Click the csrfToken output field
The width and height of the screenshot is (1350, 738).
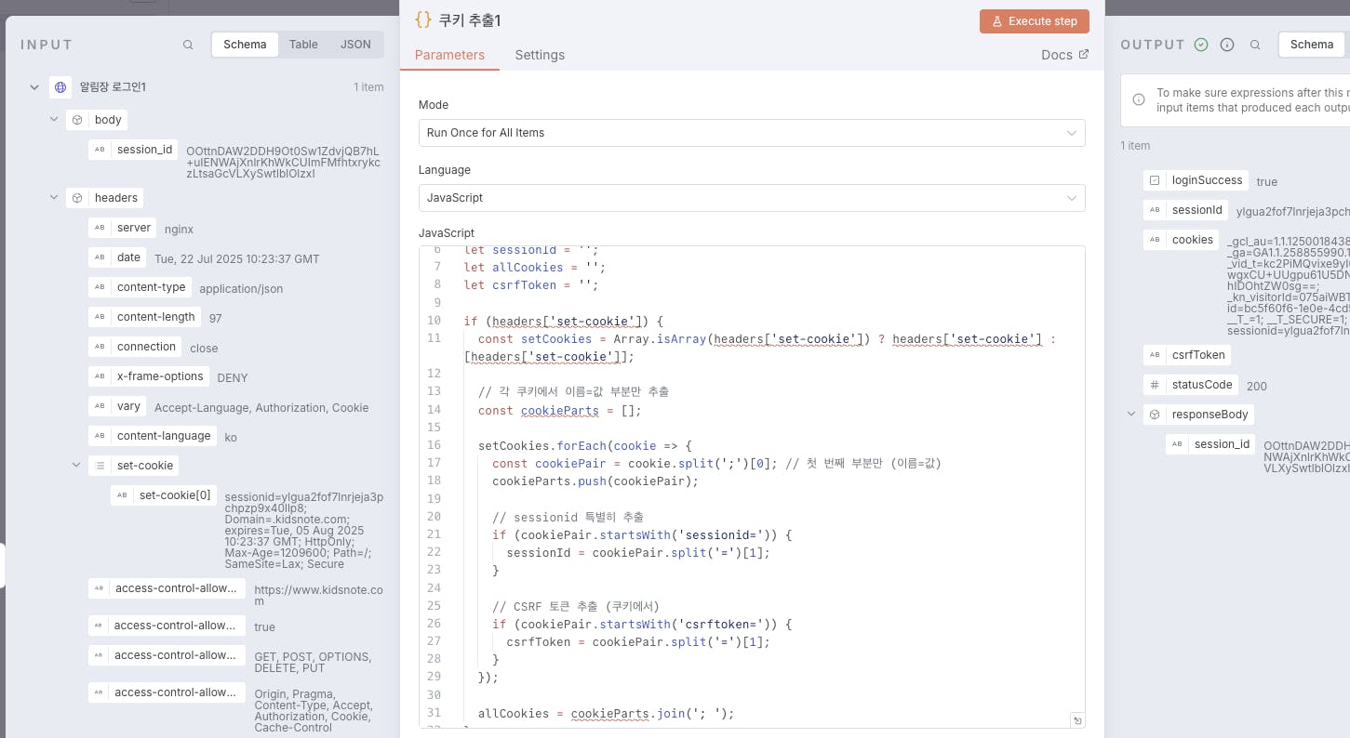(x=1188, y=355)
